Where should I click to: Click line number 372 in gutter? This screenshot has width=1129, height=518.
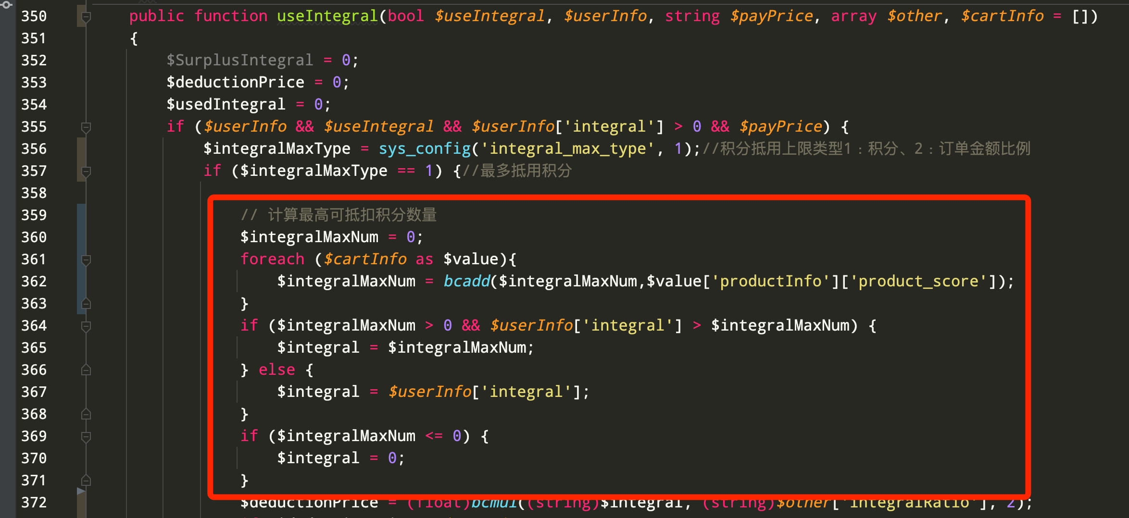click(x=34, y=503)
